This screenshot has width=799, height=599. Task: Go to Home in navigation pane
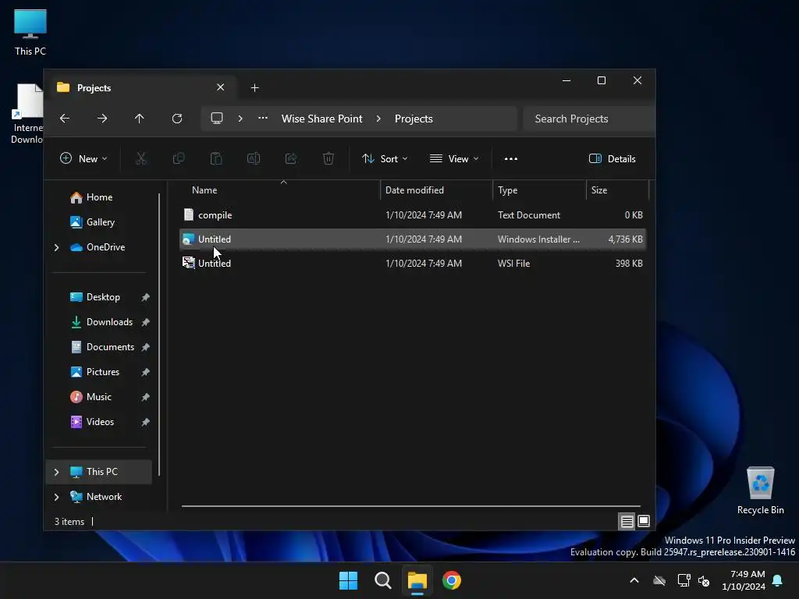click(x=99, y=197)
